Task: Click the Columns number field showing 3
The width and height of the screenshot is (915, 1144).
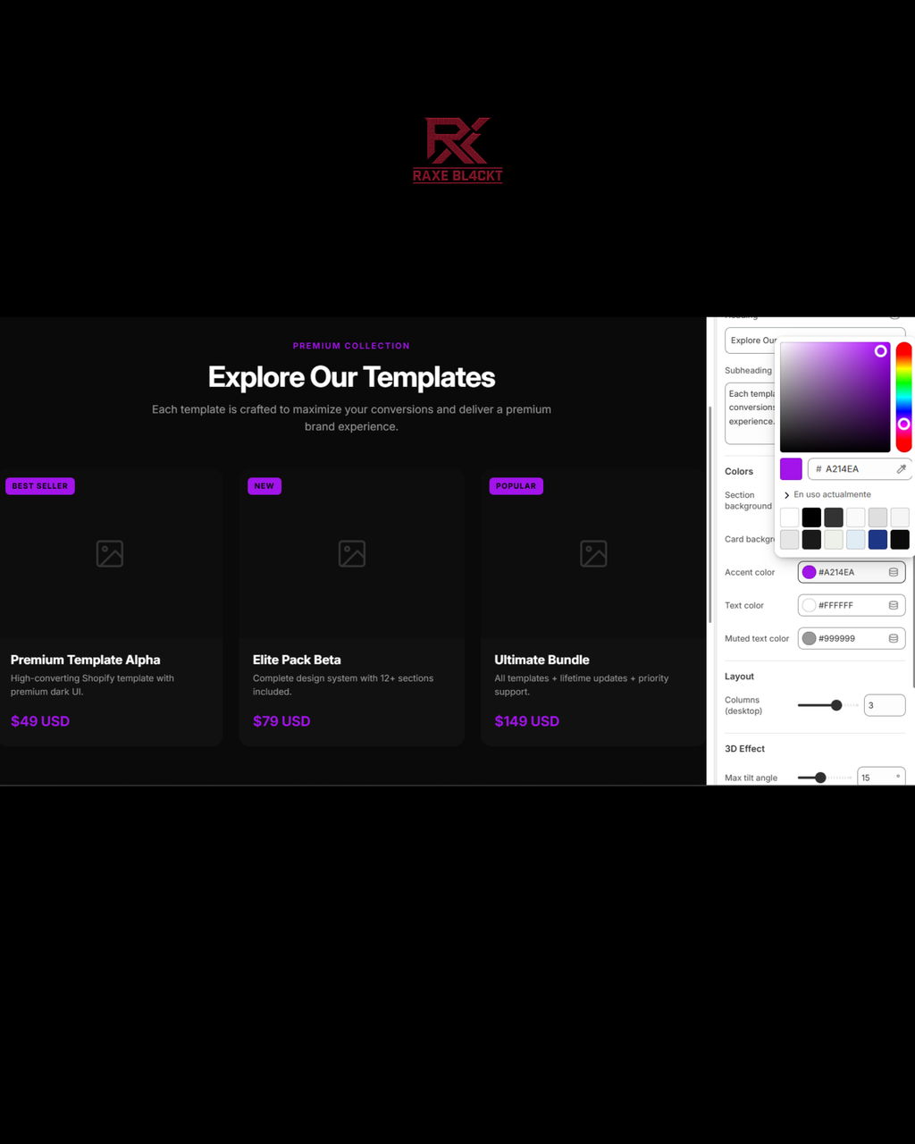Action: coord(885,705)
